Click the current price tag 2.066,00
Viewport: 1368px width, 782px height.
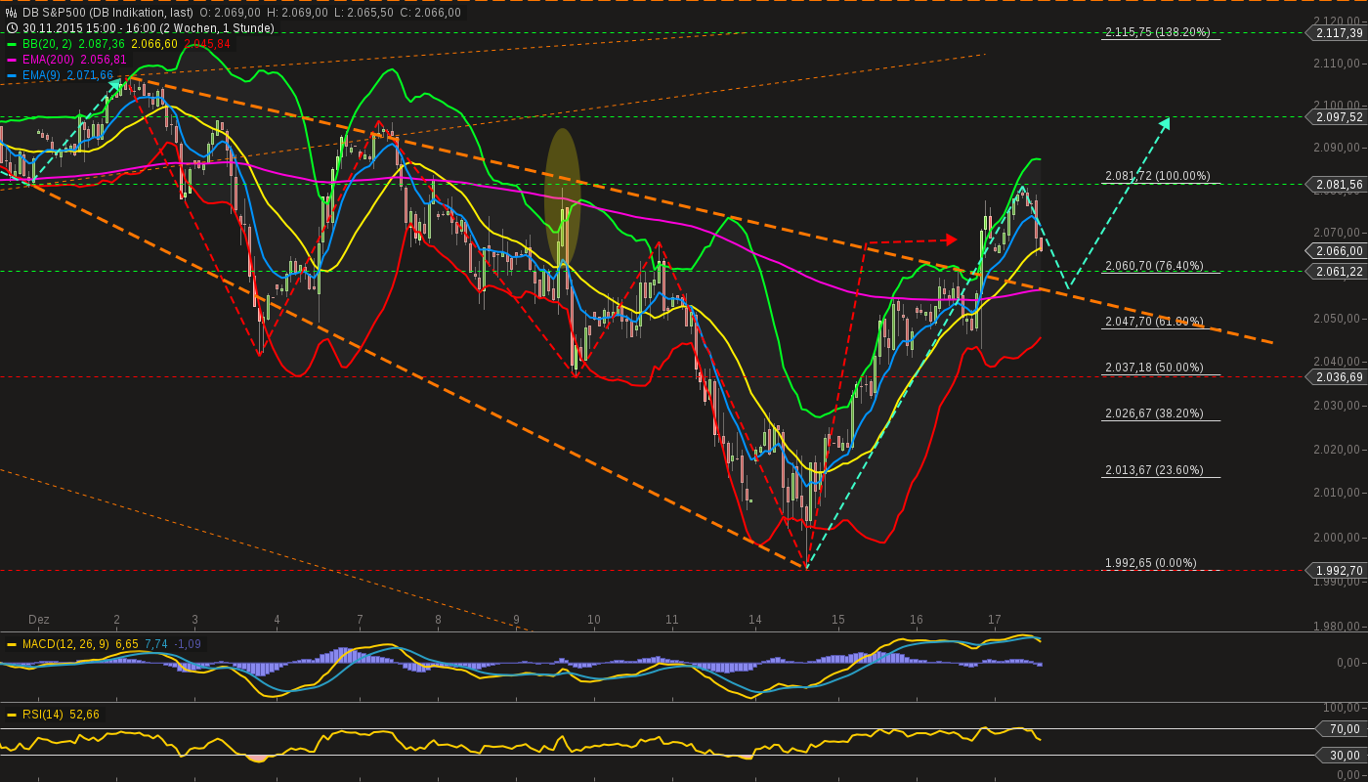(1337, 251)
